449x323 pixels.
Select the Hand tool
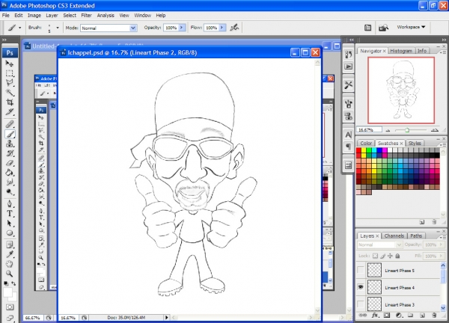pos(10,264)
